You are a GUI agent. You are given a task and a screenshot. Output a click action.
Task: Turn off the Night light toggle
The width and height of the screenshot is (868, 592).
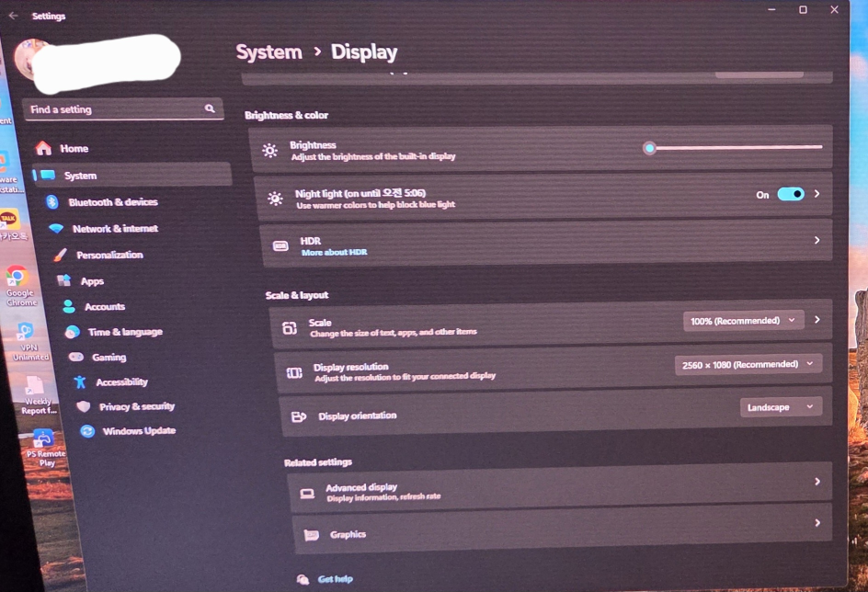coord(791,194)
